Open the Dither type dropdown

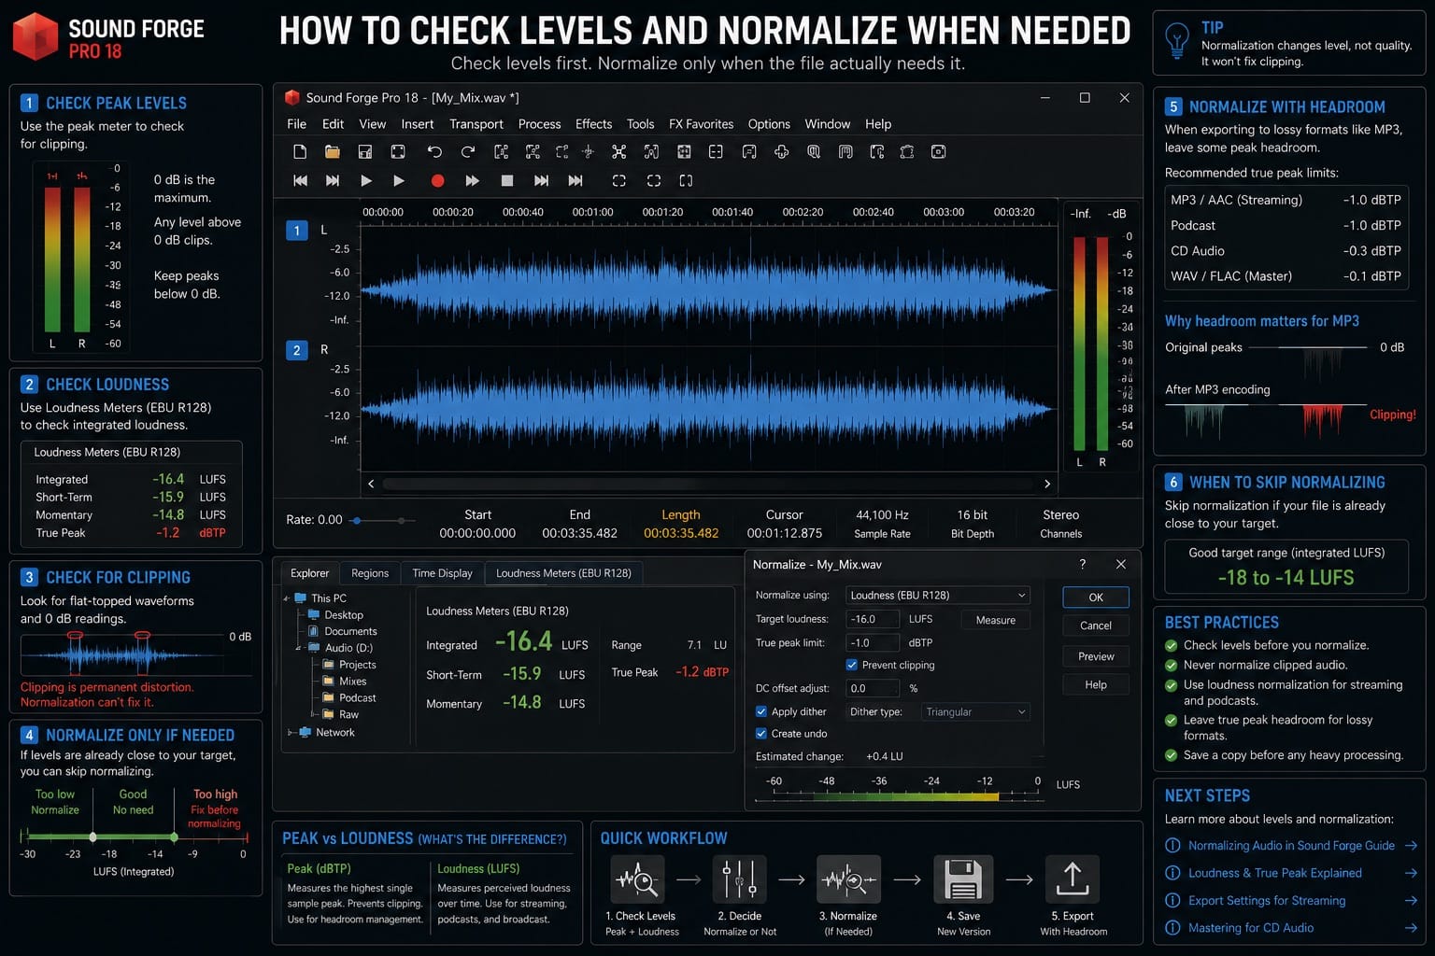[x=975, y=711]
